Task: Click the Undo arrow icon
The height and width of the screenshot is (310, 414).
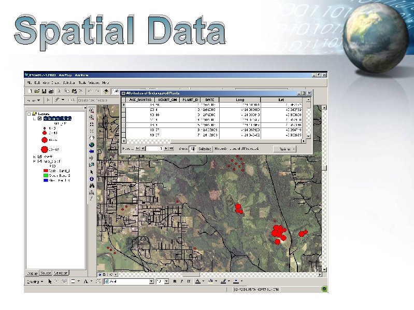Action: [90, 91]
